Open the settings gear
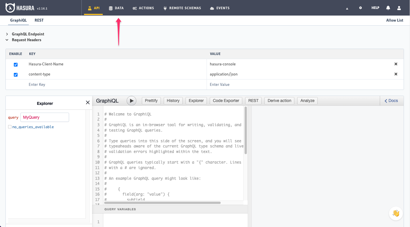This screenshot has width=410, height=227. pyautogui.click(x=361, y=8)
